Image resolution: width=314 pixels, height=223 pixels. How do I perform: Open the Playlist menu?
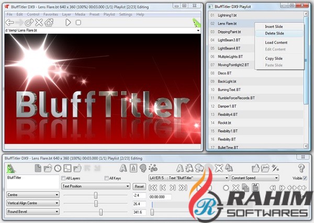[x=109, y=15]
